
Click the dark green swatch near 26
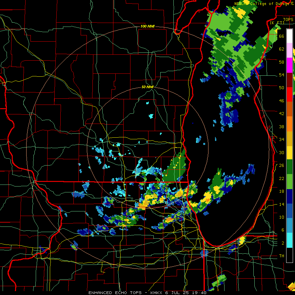point(289,167)
